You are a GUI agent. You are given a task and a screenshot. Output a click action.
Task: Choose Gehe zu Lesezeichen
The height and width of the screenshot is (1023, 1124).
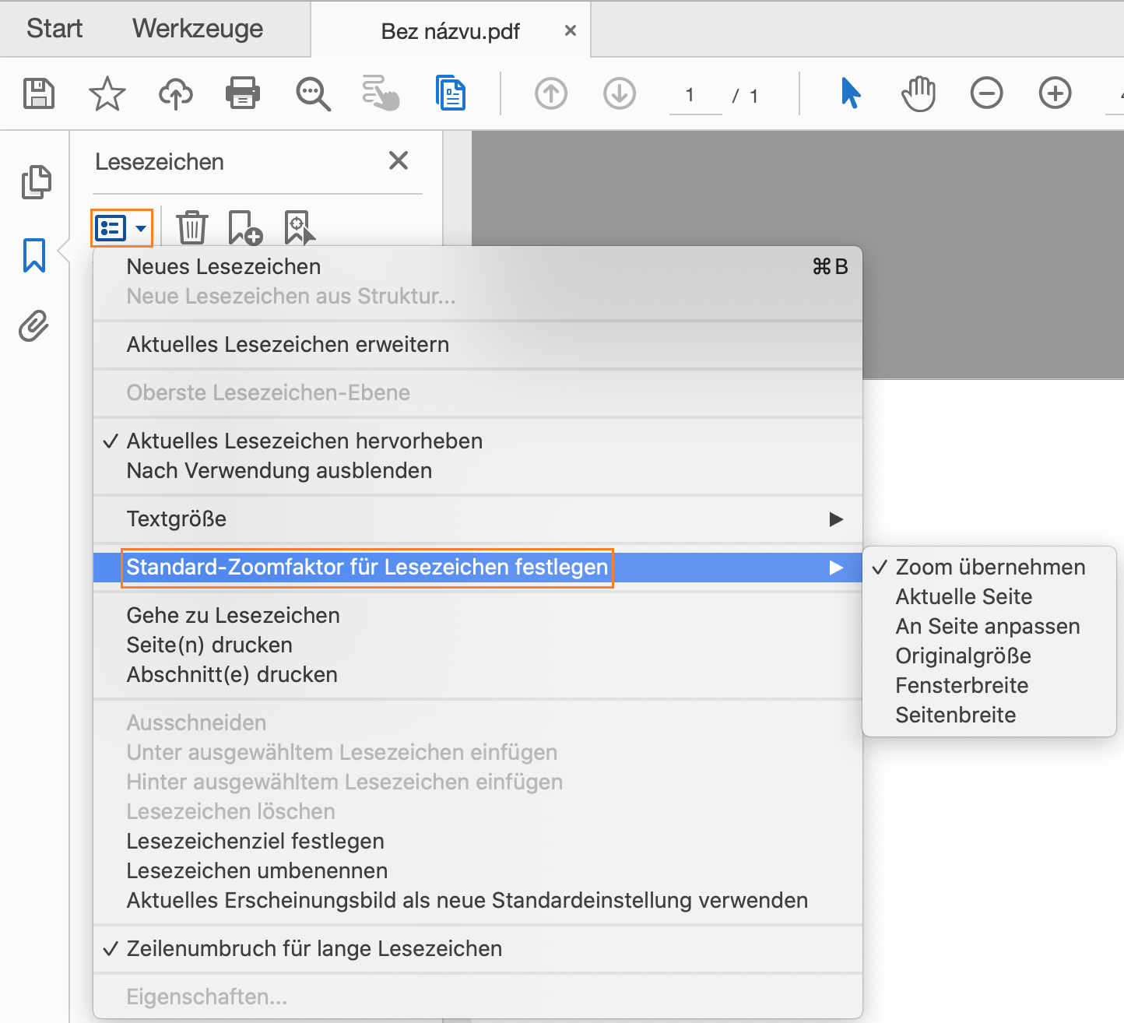point(478,615)
